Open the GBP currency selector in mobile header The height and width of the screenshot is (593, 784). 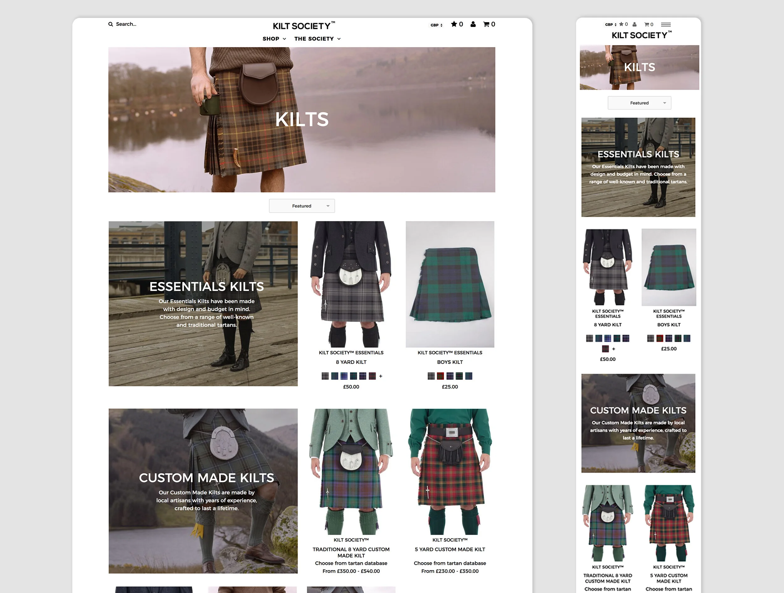610,24
